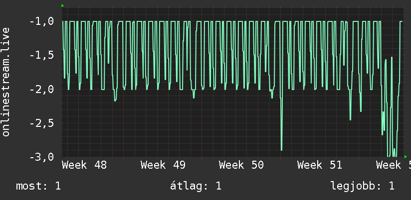Viewport: 411px width, 200px height.
Task: Click the -2,0 y-axis value
Action: 42,90
